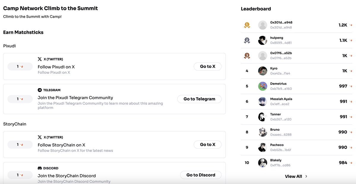Click Kyro's avatar picture

coord(263,71)
